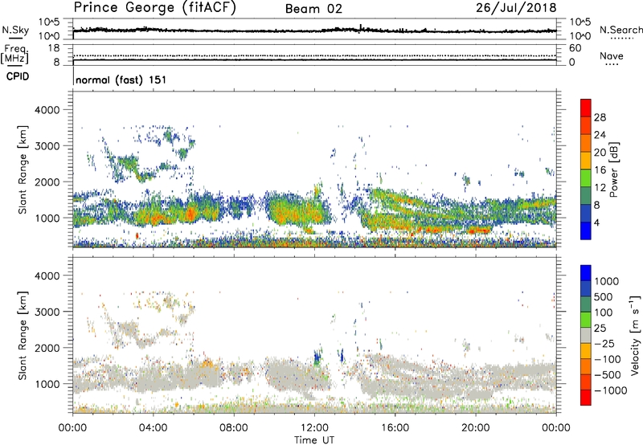The width and height of the screenshot is (643, 445).
Task: Click the '-500' Velocity colorbar value
Action: [608, 375]
